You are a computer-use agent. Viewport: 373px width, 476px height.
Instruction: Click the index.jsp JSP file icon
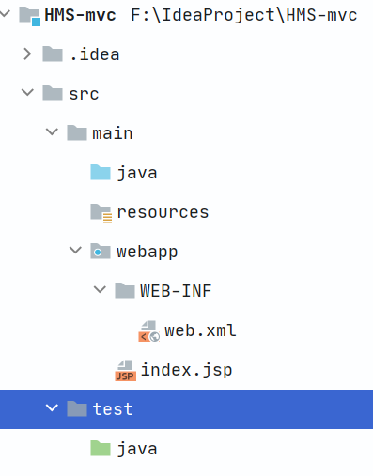[x=126, y=371]
